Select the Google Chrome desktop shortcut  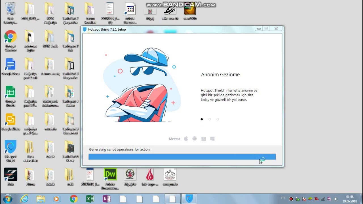[10, 41]
